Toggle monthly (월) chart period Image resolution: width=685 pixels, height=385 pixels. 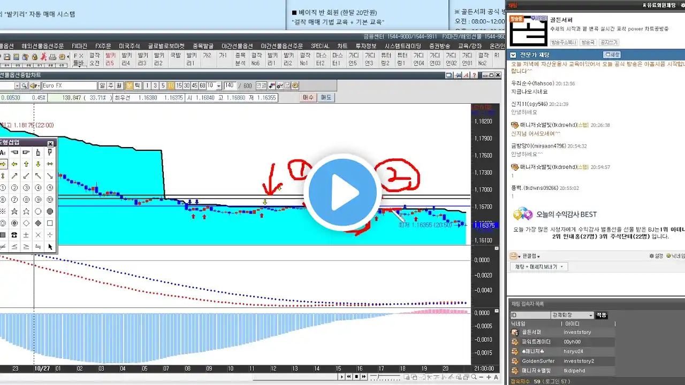pyautogui.click(x=119, y=86)
